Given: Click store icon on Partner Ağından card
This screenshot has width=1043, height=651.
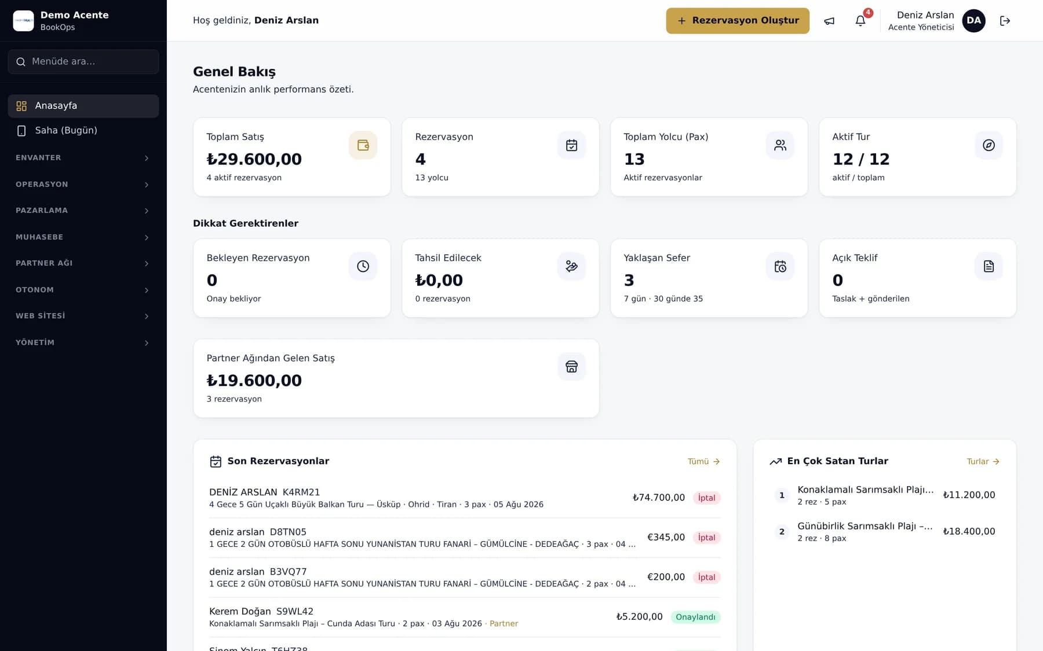Looking at the screenshot, I should coord(571,366).
